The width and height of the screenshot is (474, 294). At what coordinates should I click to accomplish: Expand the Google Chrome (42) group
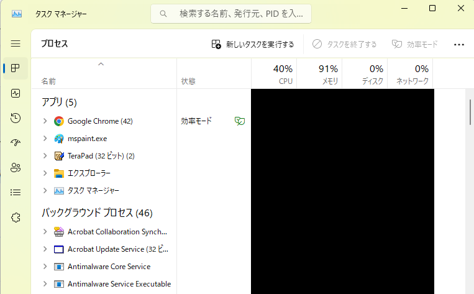point(45,121)
